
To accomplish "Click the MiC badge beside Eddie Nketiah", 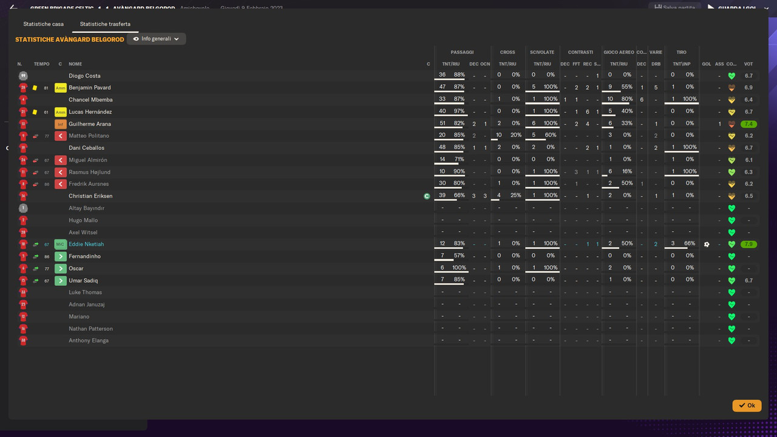I will [60, 245].
